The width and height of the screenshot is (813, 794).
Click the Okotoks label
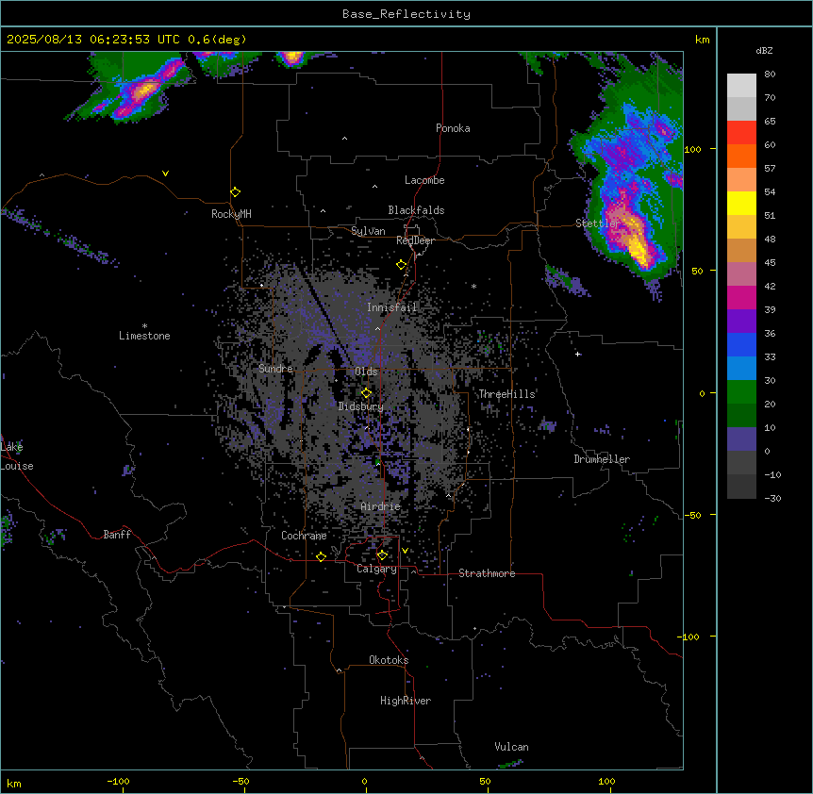(x=389, y=660)
